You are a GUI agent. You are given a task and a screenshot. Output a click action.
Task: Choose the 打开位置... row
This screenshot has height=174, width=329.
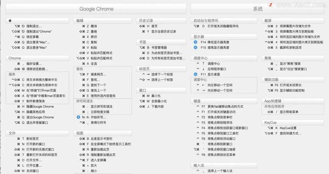[30, 165]
